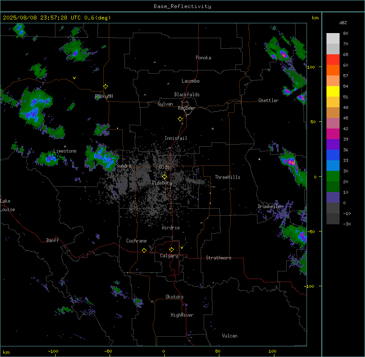The height and width of the screenshot is (357, 365).
Task: Click the Vulcan label
Action: coord(230,336)
